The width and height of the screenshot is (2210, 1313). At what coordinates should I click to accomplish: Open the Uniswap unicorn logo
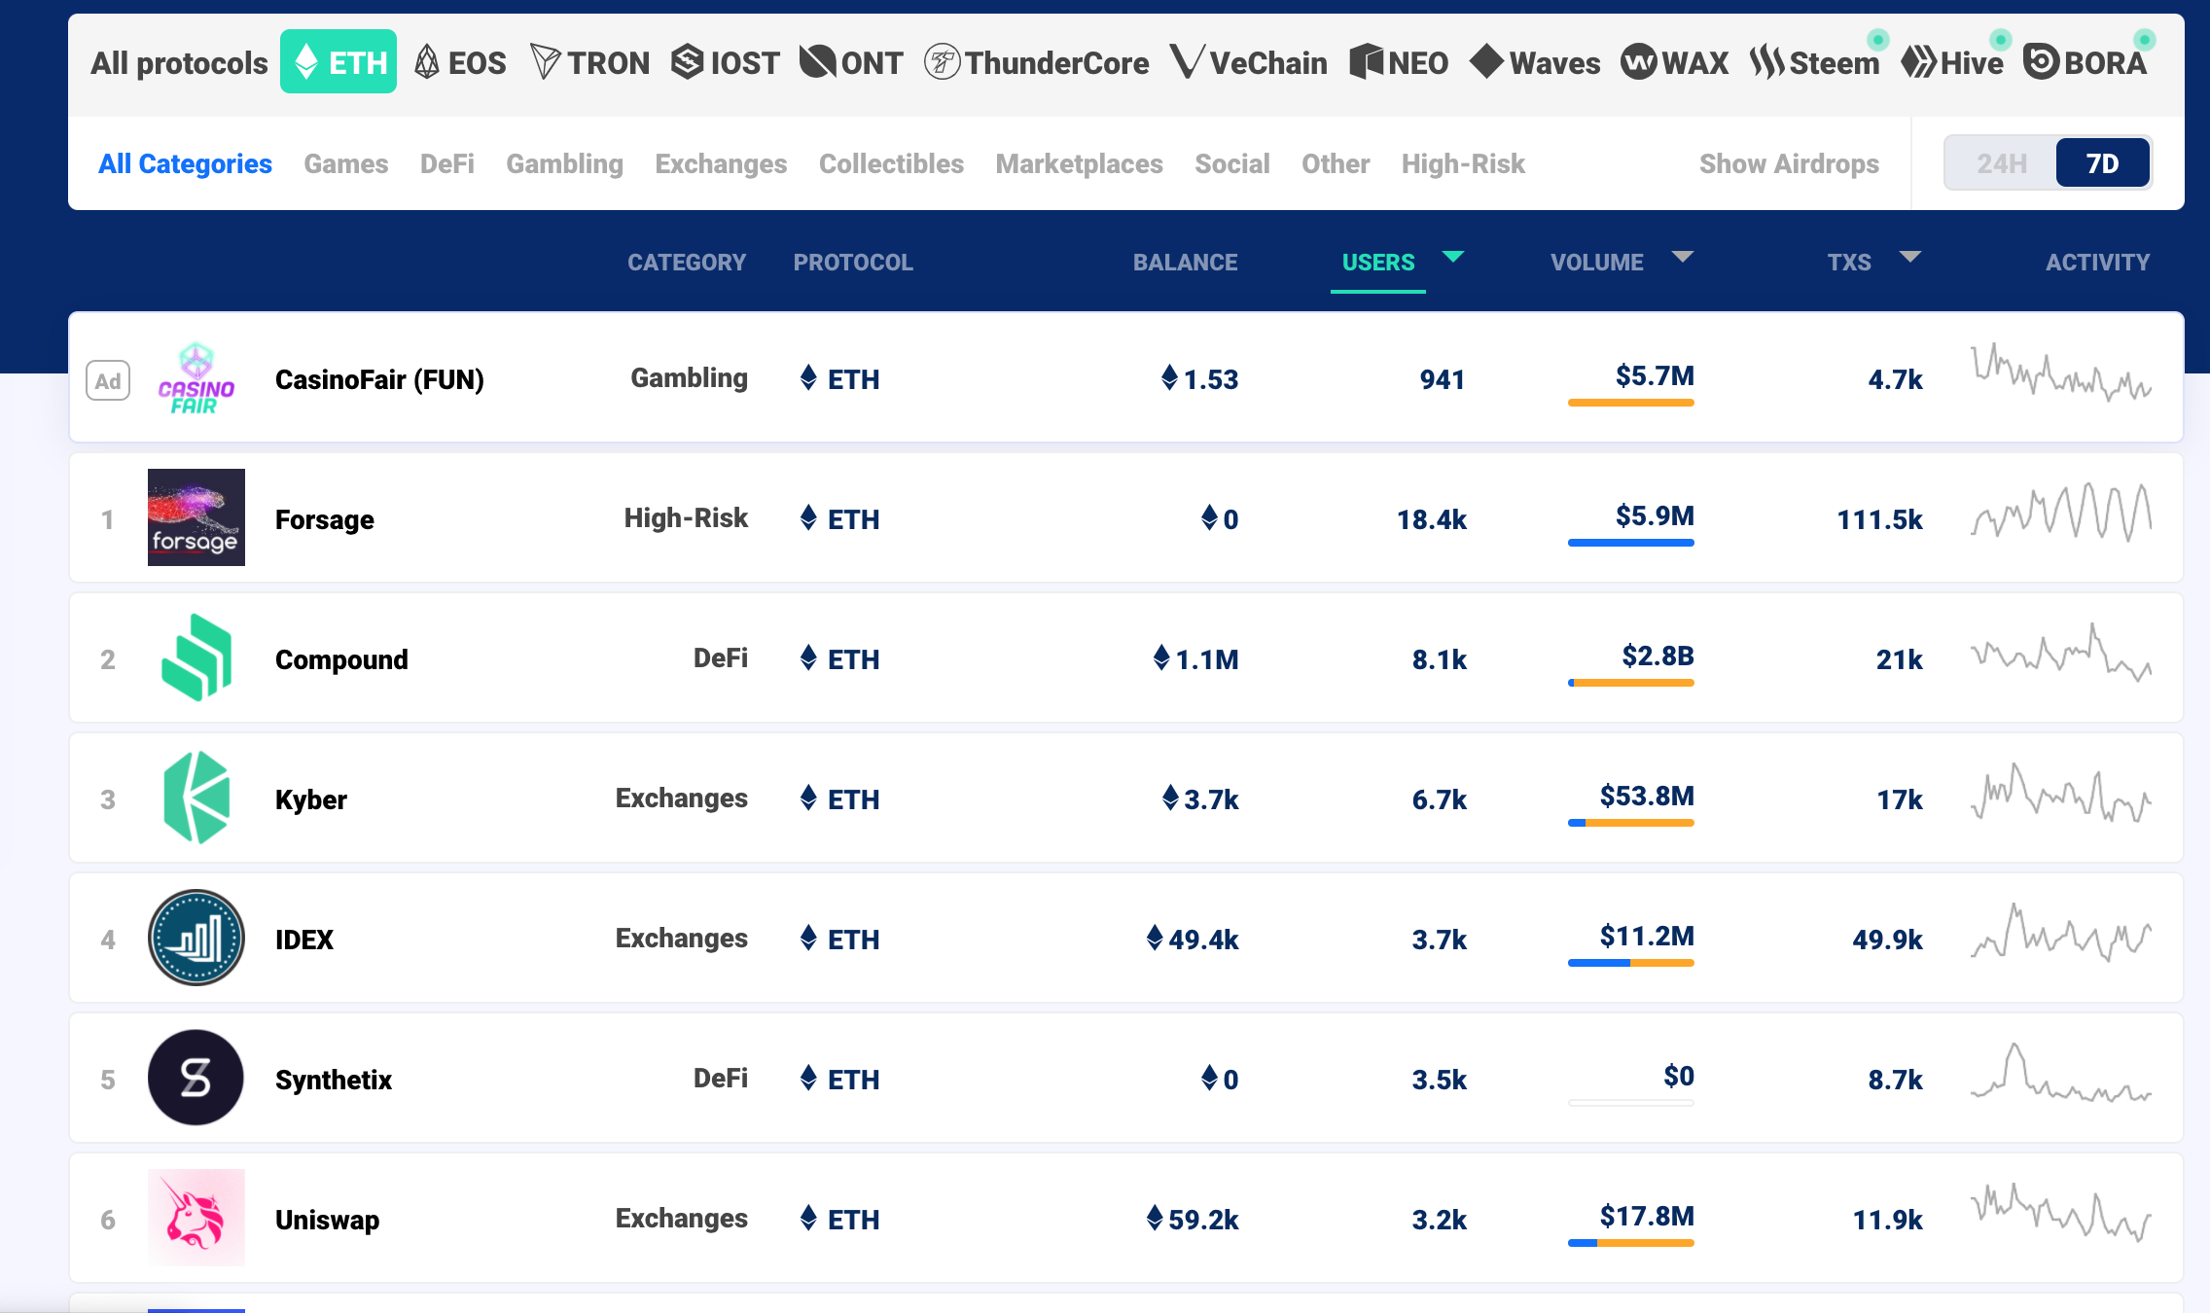[x=196, y=1218]
